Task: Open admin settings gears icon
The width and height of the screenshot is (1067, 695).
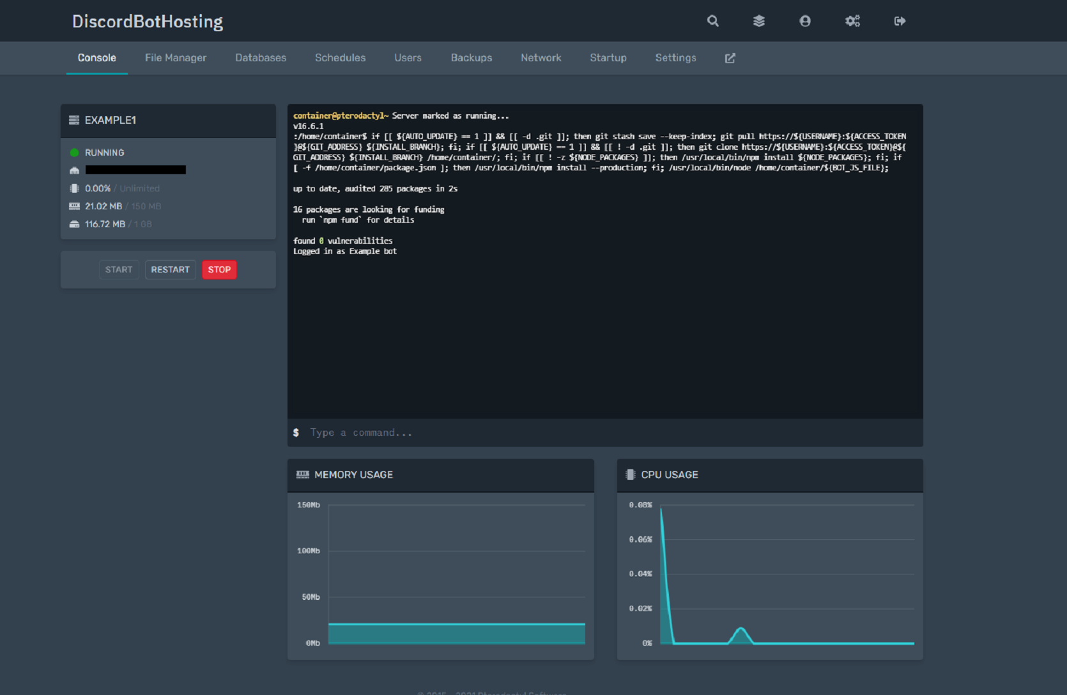Action: click(x=852, y=21)
